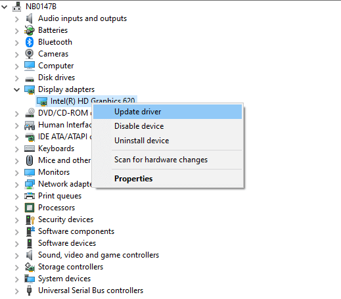The width and height of the screenshot is (341, 299).
Task: Expand the Processors category
Action: [x=16, y=208]
